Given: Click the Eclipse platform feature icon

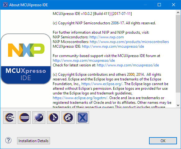Looking at the screenshot, I should 24,118.
